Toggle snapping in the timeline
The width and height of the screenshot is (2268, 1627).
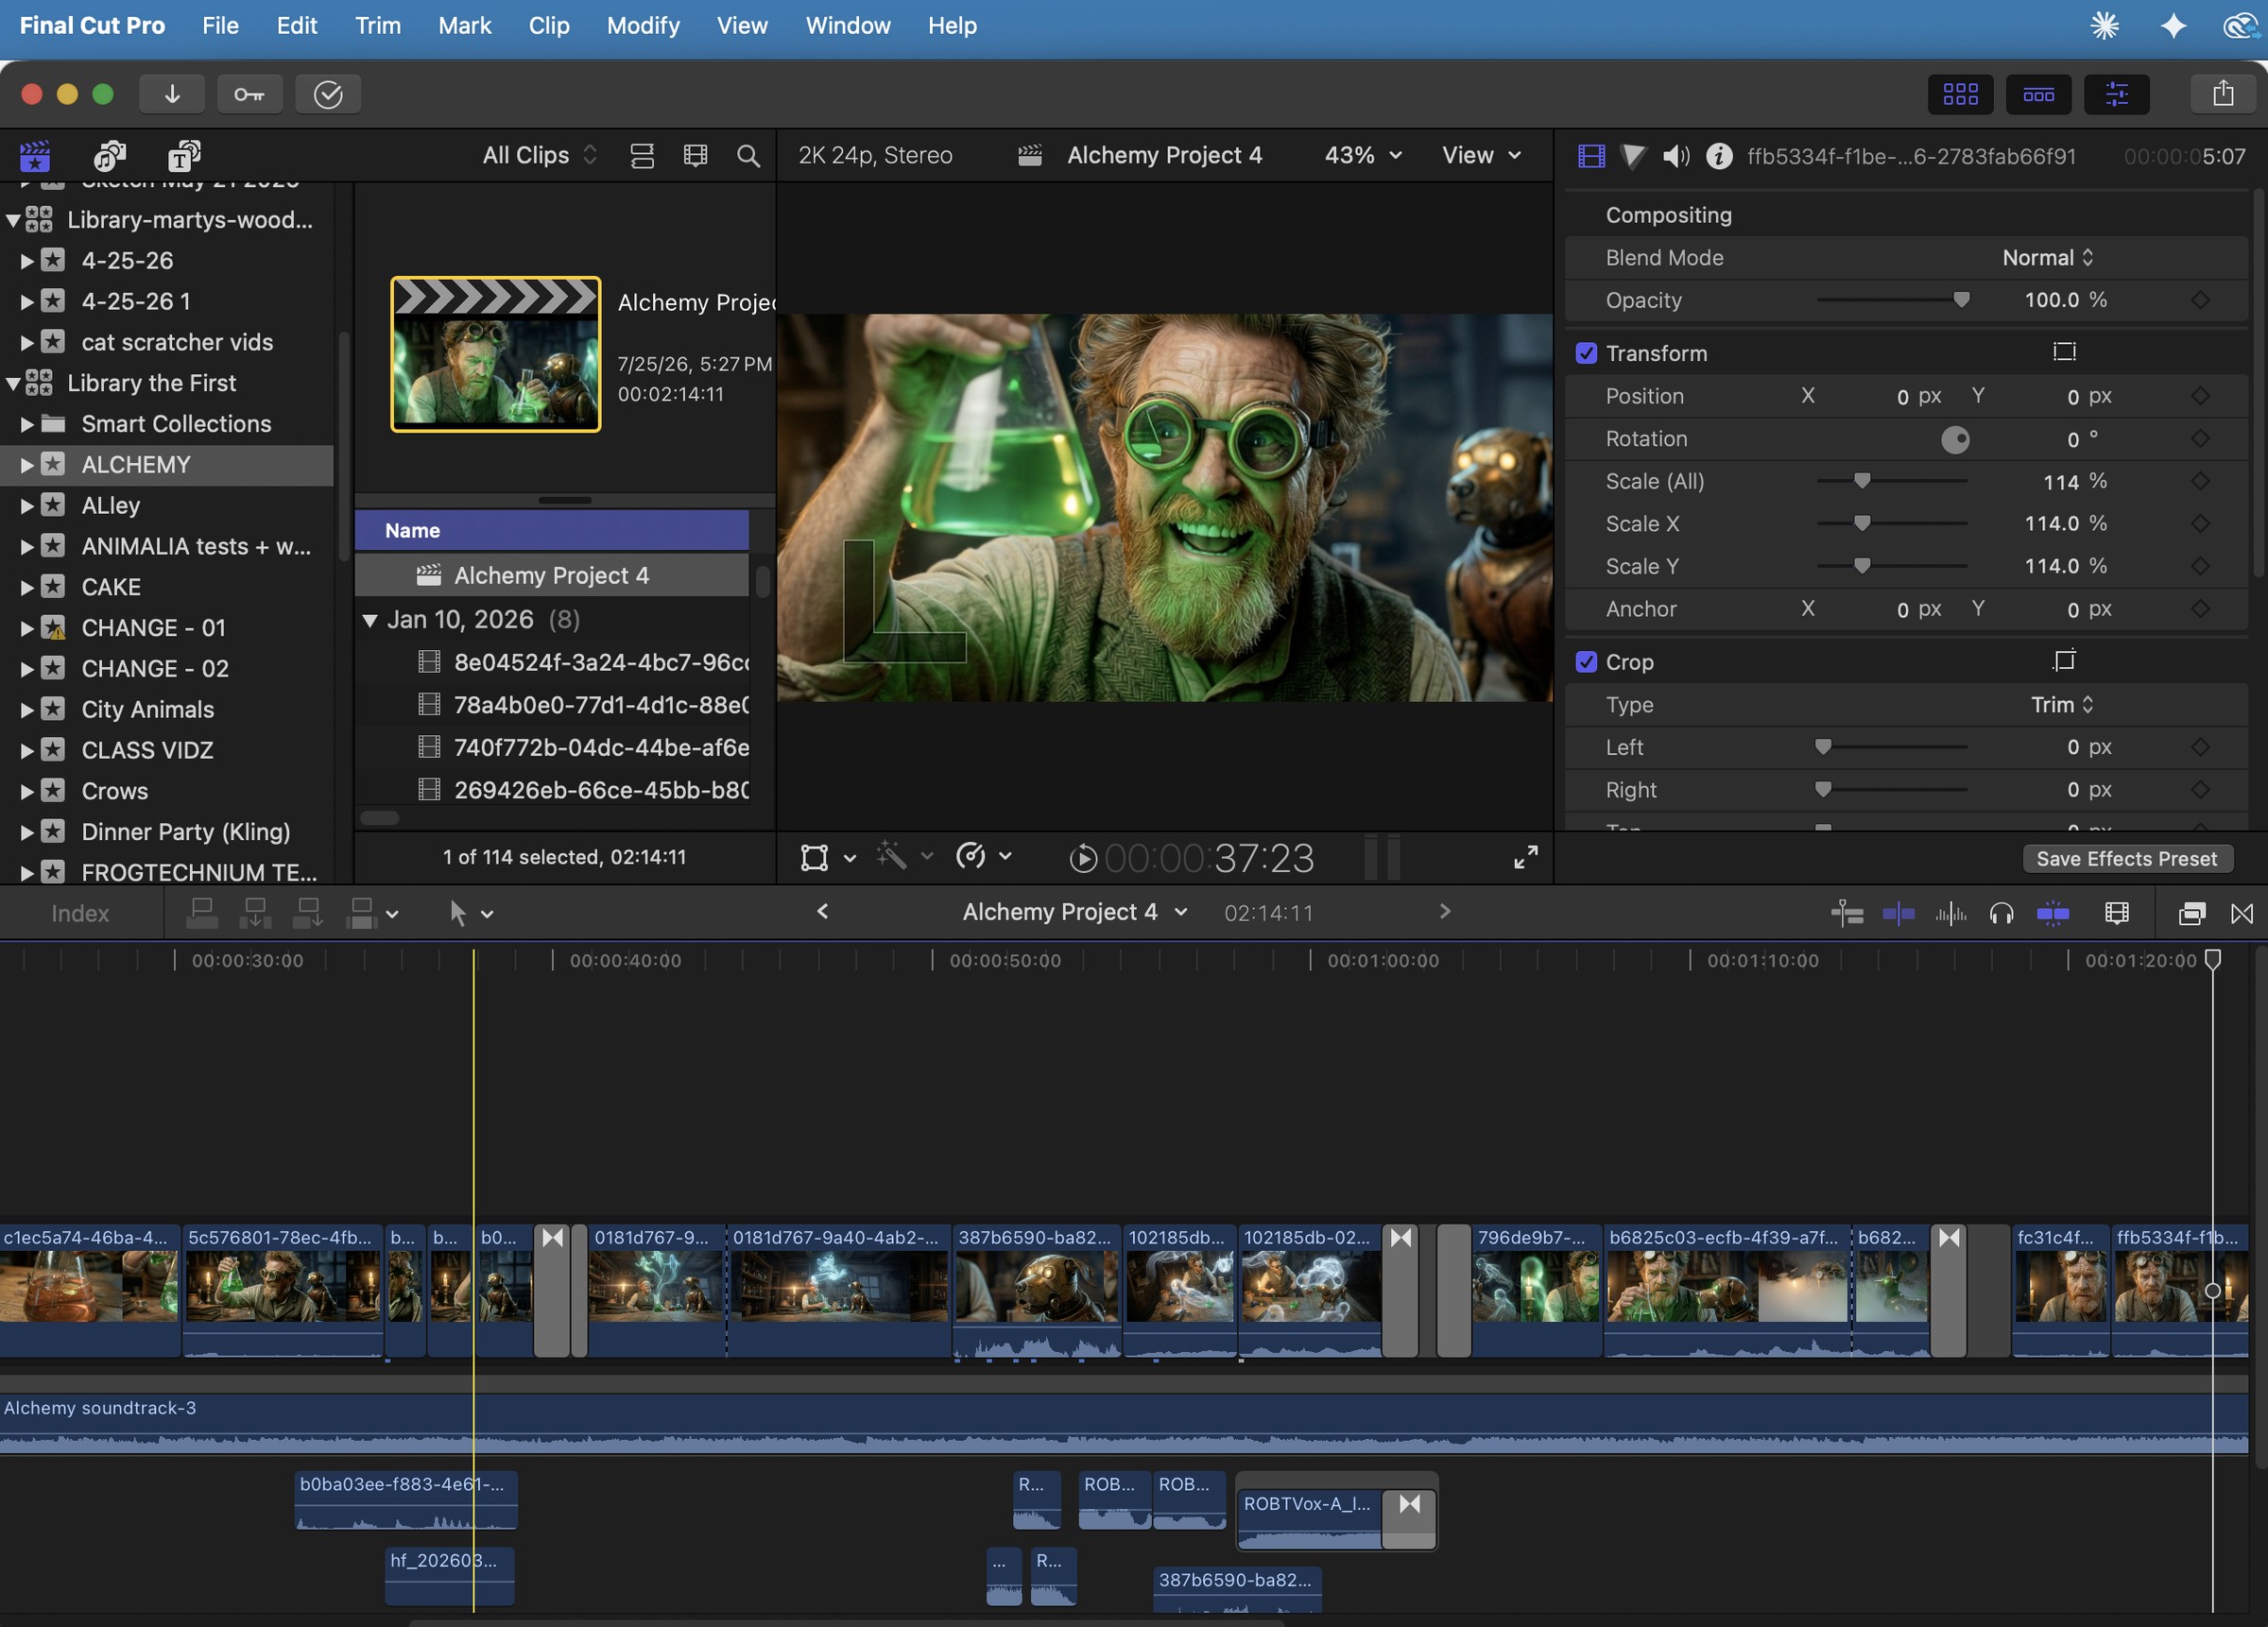[x=2052, y=913]
